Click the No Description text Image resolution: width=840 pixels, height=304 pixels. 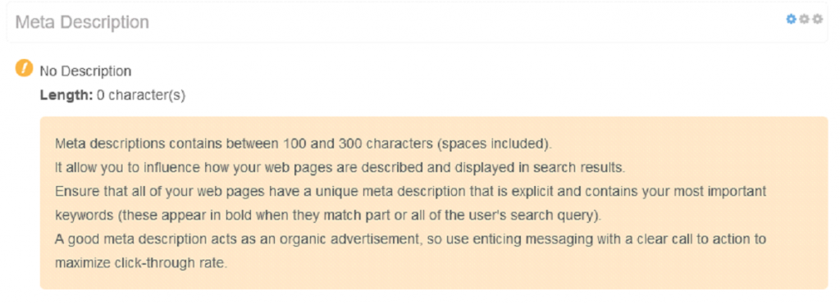point(85,71)
